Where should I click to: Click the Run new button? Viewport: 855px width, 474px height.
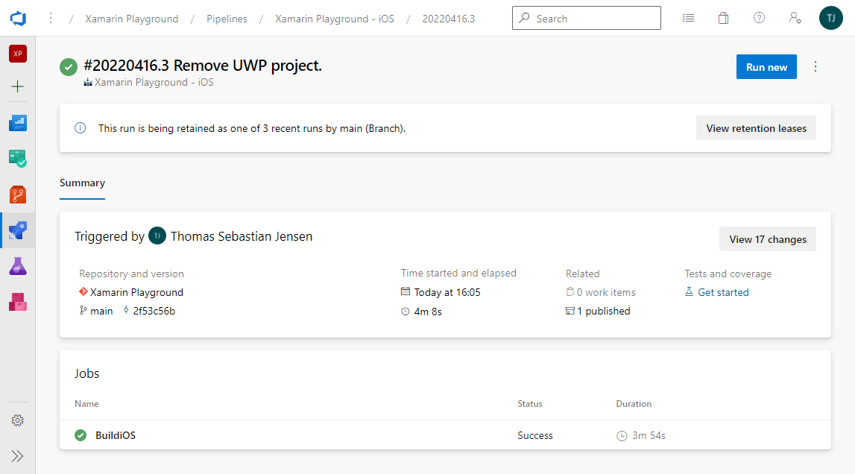tap(766, 67)
